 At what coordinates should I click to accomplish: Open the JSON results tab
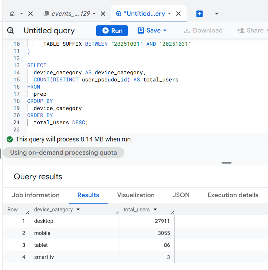(x=181, y=195)
